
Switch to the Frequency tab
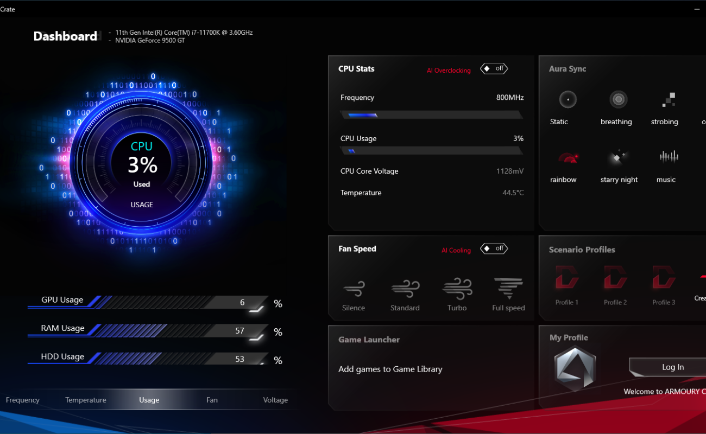23,400
